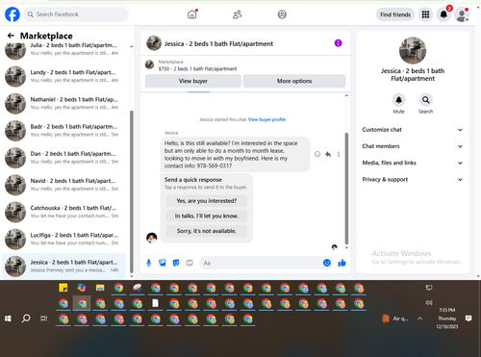
Task: Attach a photo with the image icon
Action: (x=163, y=263)
